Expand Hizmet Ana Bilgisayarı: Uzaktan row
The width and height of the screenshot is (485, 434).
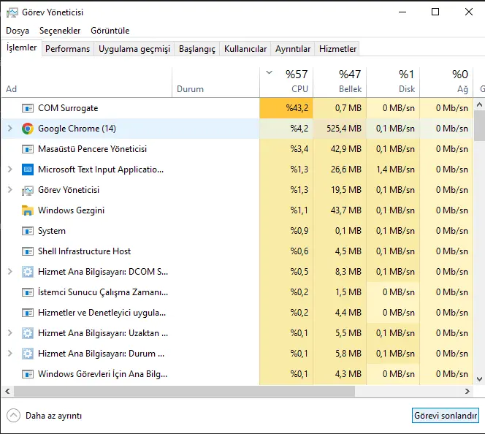point(10,333)
